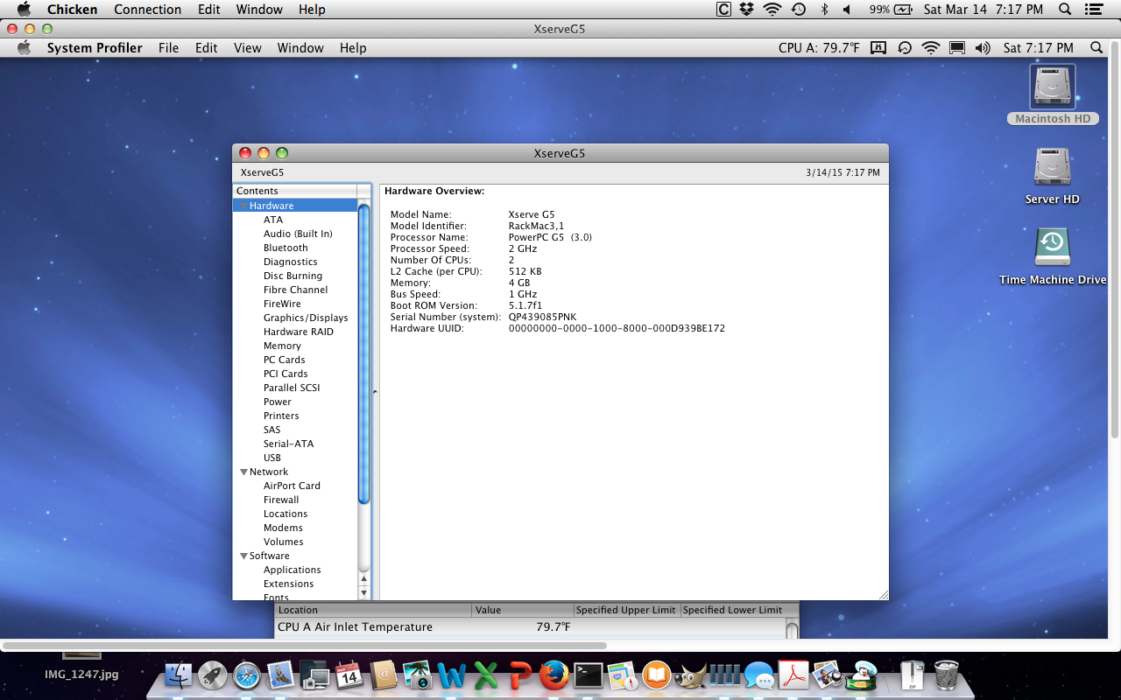This screenshot has height=700, width=1121.
Task: Select Extensions under Software
Action: [x=288, y=584]
